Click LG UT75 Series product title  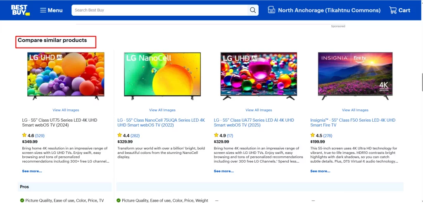click(x=59, y=123)
